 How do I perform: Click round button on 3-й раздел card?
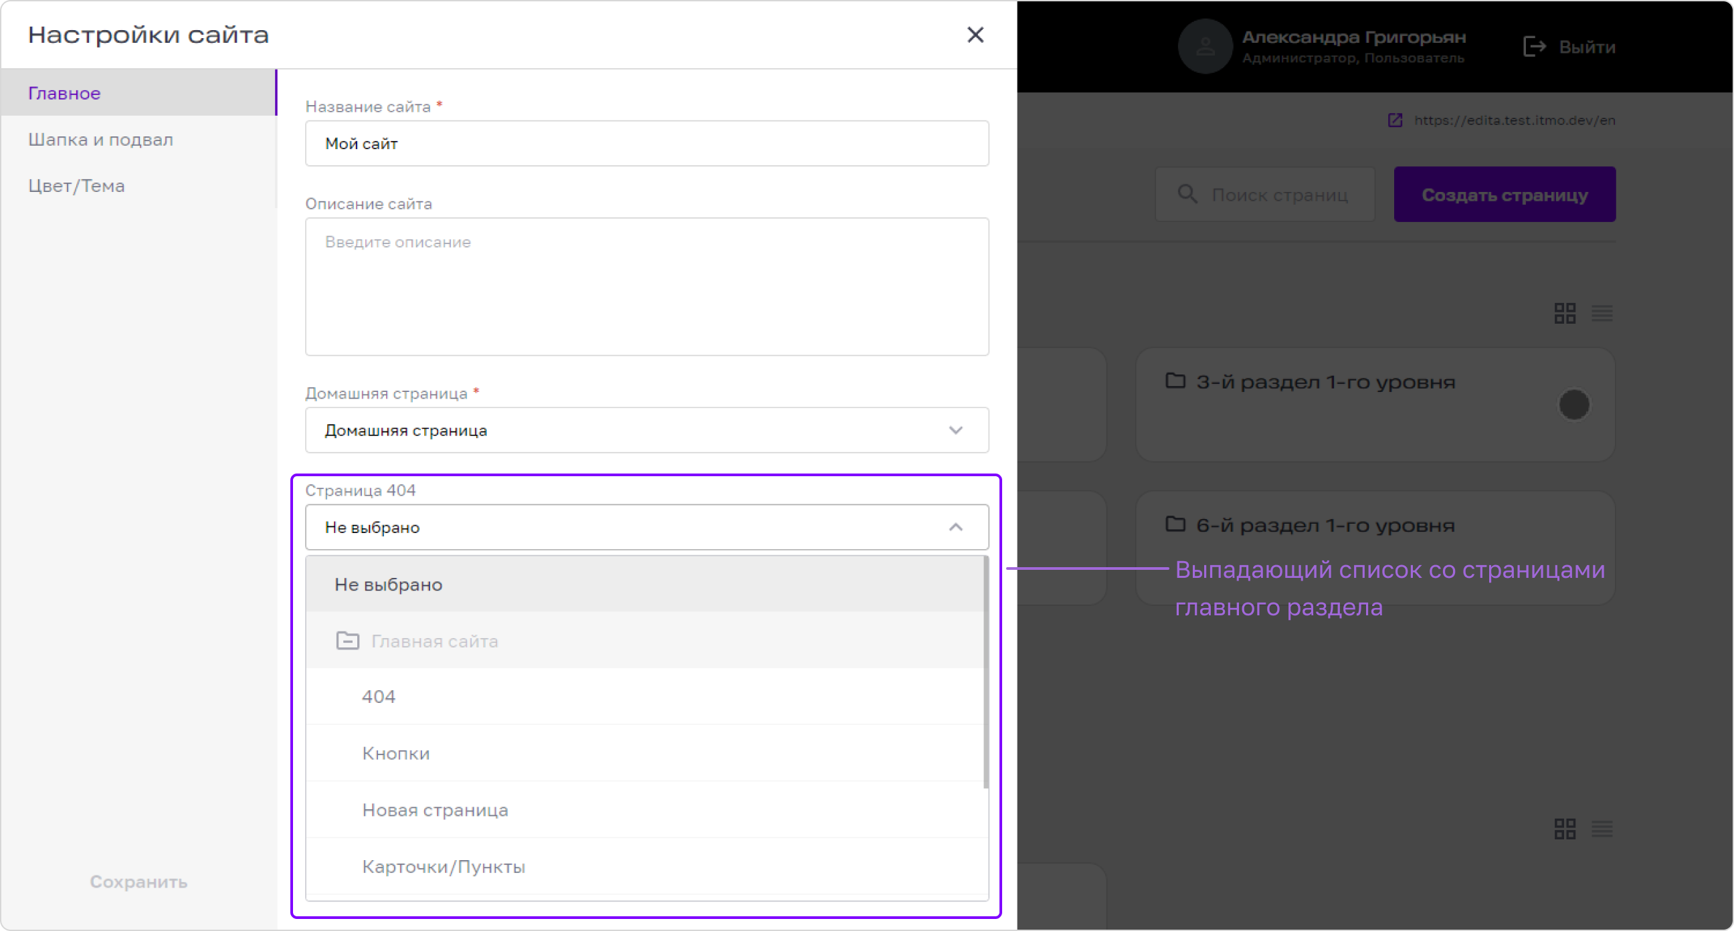click(1574, 405)
